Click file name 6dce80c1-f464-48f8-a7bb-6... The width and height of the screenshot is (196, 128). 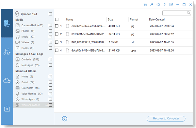(x=89, y=50)
